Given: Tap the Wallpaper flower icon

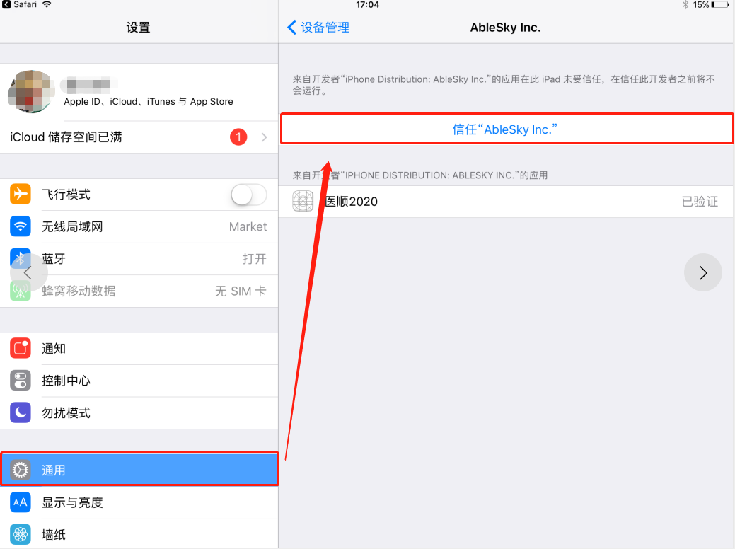Looking at the screenshot, I should (20, 534).
